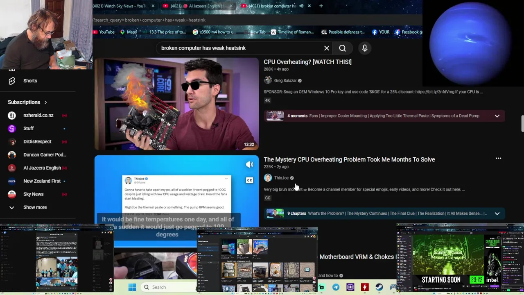The image size is (524, 295).
Task: Expand the 4 moments list
Action: (497, 116)
